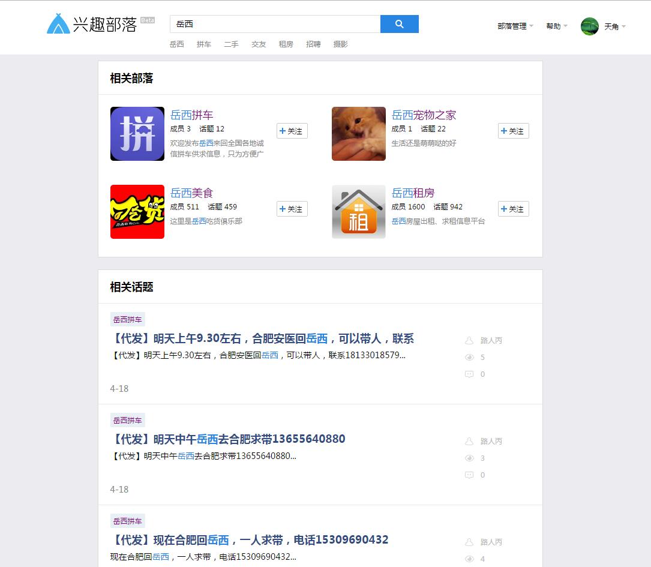Click eye icon on 15309690432 post

click(x=469, y=559)
